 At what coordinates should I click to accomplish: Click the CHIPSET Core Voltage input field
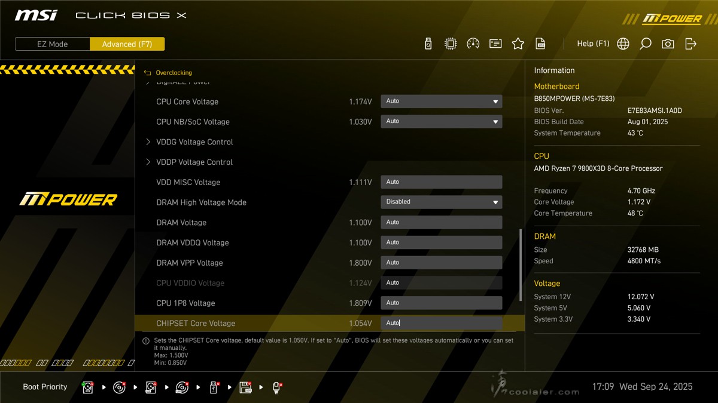(442, 323)
